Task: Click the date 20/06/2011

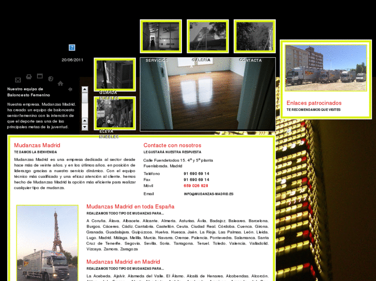Action: click(72, 60)
